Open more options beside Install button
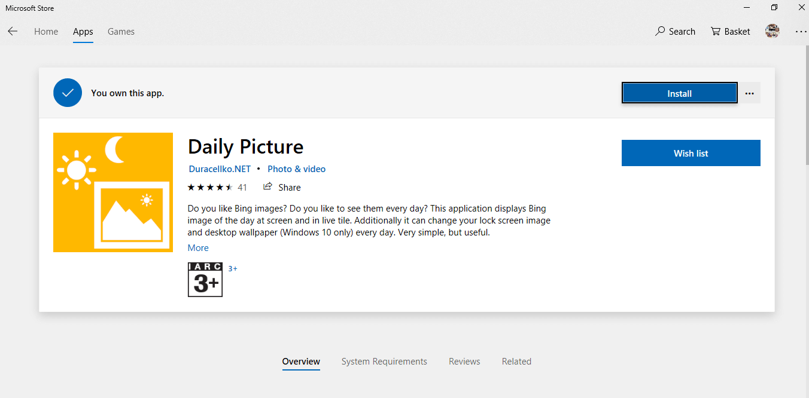The width and height of the screenshot is (809, 398). click(749, 93)
